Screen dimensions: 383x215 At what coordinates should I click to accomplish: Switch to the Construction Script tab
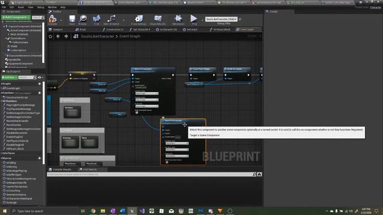[113, 29]
